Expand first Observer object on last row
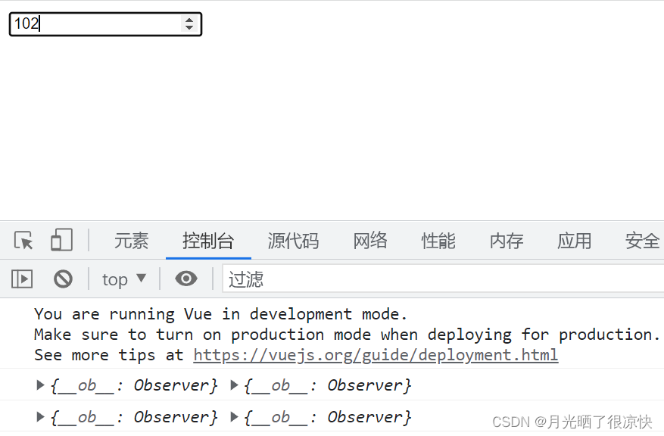Viewport: 664px width, 436px height. (41, 417)
